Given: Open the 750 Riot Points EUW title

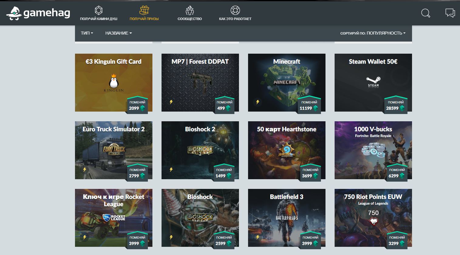Looking at the screenshot, I should point(373,197).
